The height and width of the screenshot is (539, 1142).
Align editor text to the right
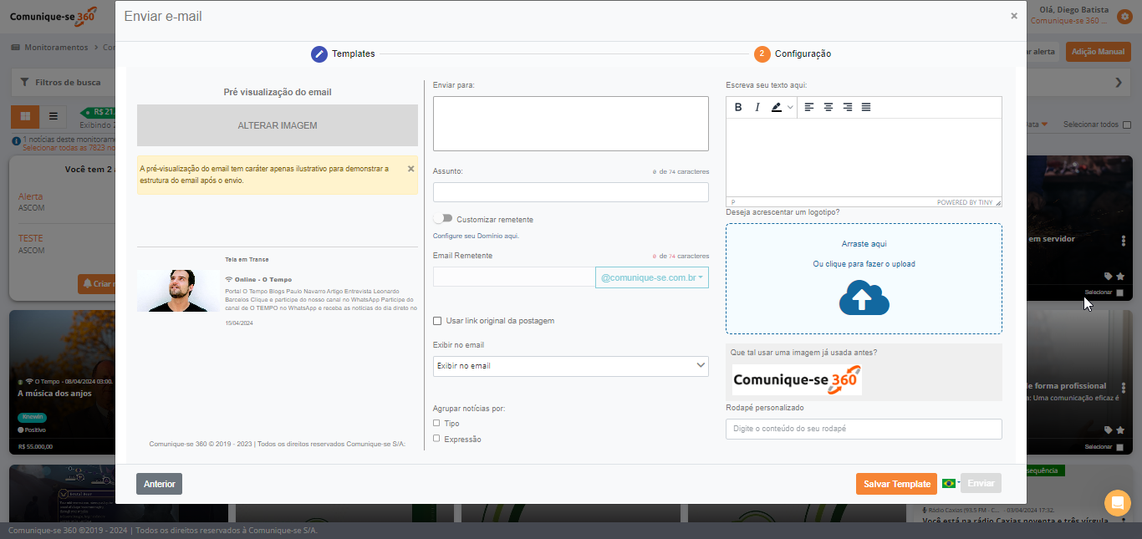point(847,107)
